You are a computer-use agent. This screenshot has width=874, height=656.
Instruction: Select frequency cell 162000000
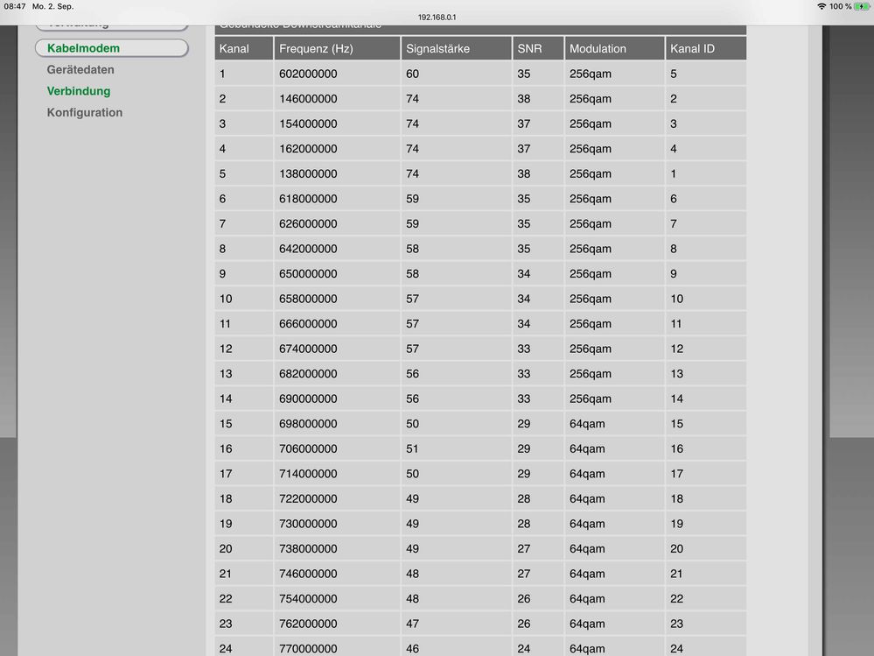coord(337,149)
